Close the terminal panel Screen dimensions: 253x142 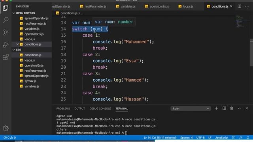coord(247,108)
